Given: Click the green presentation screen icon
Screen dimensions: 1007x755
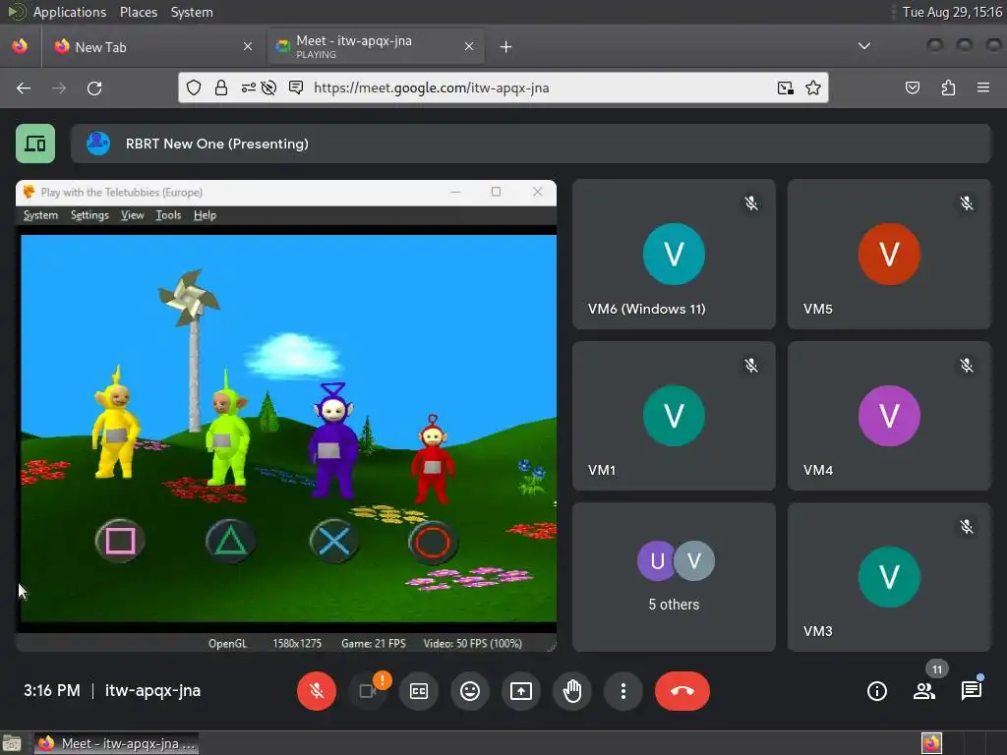Looking at the screenshot, I should click(x=35, y=144).
